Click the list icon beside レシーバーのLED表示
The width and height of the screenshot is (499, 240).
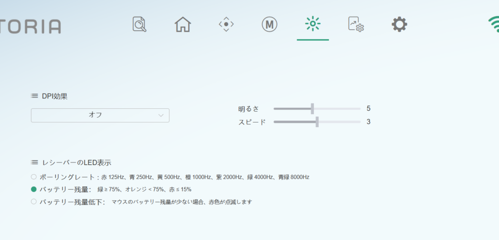click(34, 162)
